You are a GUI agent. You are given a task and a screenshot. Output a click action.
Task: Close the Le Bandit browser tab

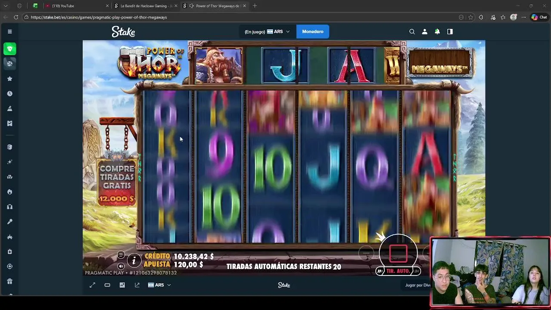click(x=176, y=6)
